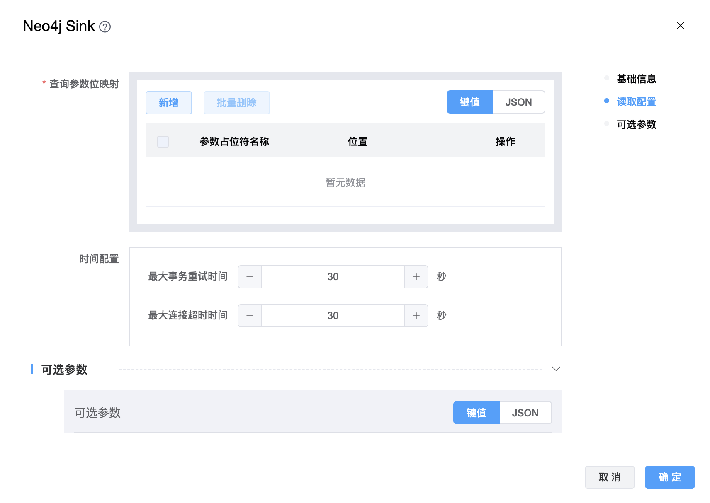Jump to 读取配置 in side navigation

[636, 102]
